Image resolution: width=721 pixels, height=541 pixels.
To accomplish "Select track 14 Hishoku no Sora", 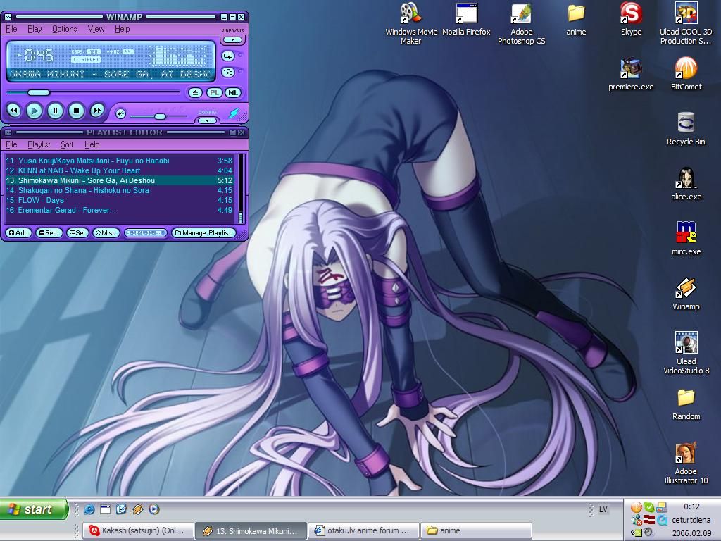I will pos(119,190).
